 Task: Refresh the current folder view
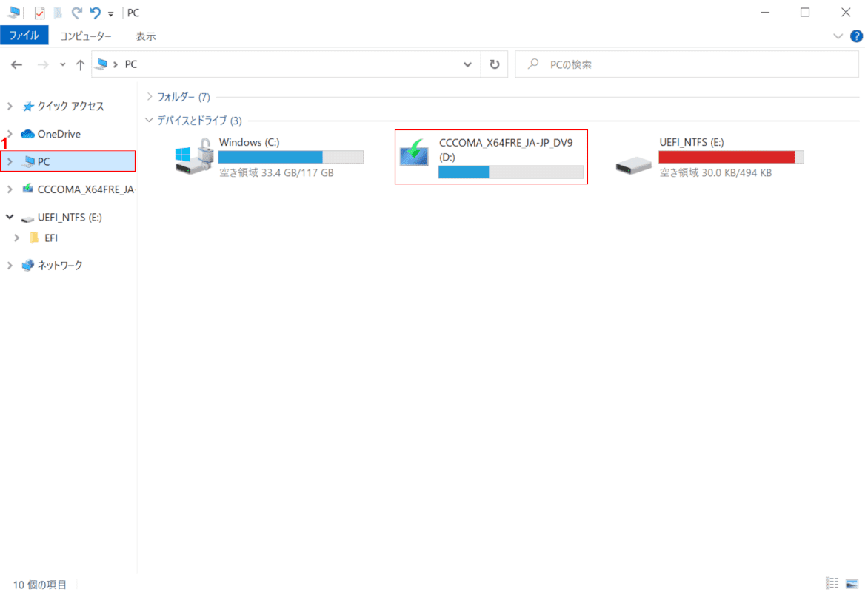pos(494,64)
